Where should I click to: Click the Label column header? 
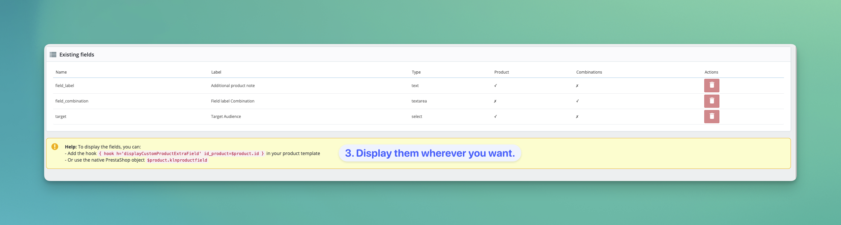tap(216, 72)
